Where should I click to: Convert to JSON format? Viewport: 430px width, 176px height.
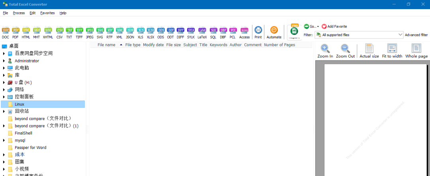(130, 33)
